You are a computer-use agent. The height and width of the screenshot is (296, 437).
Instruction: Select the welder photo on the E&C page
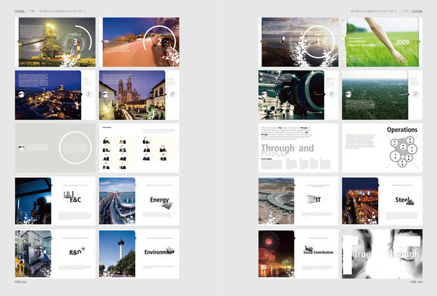click(x=33, y=201)
